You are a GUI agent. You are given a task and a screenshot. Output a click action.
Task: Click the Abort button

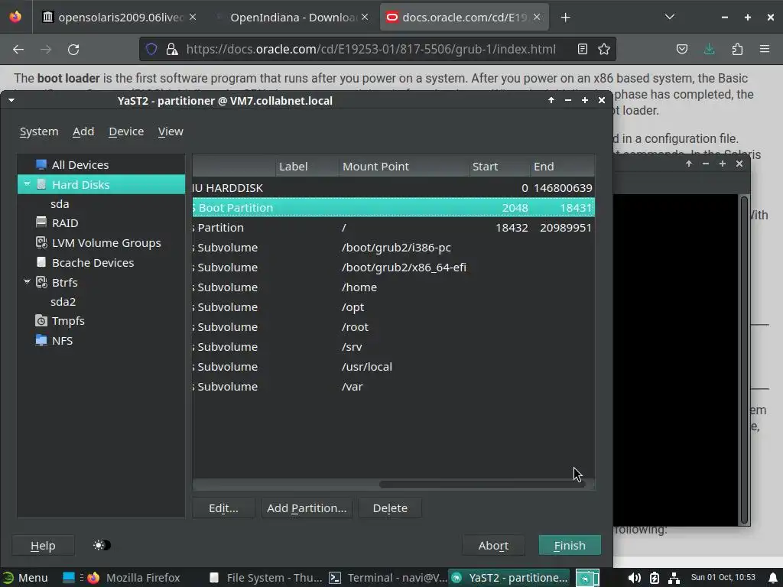493,546
